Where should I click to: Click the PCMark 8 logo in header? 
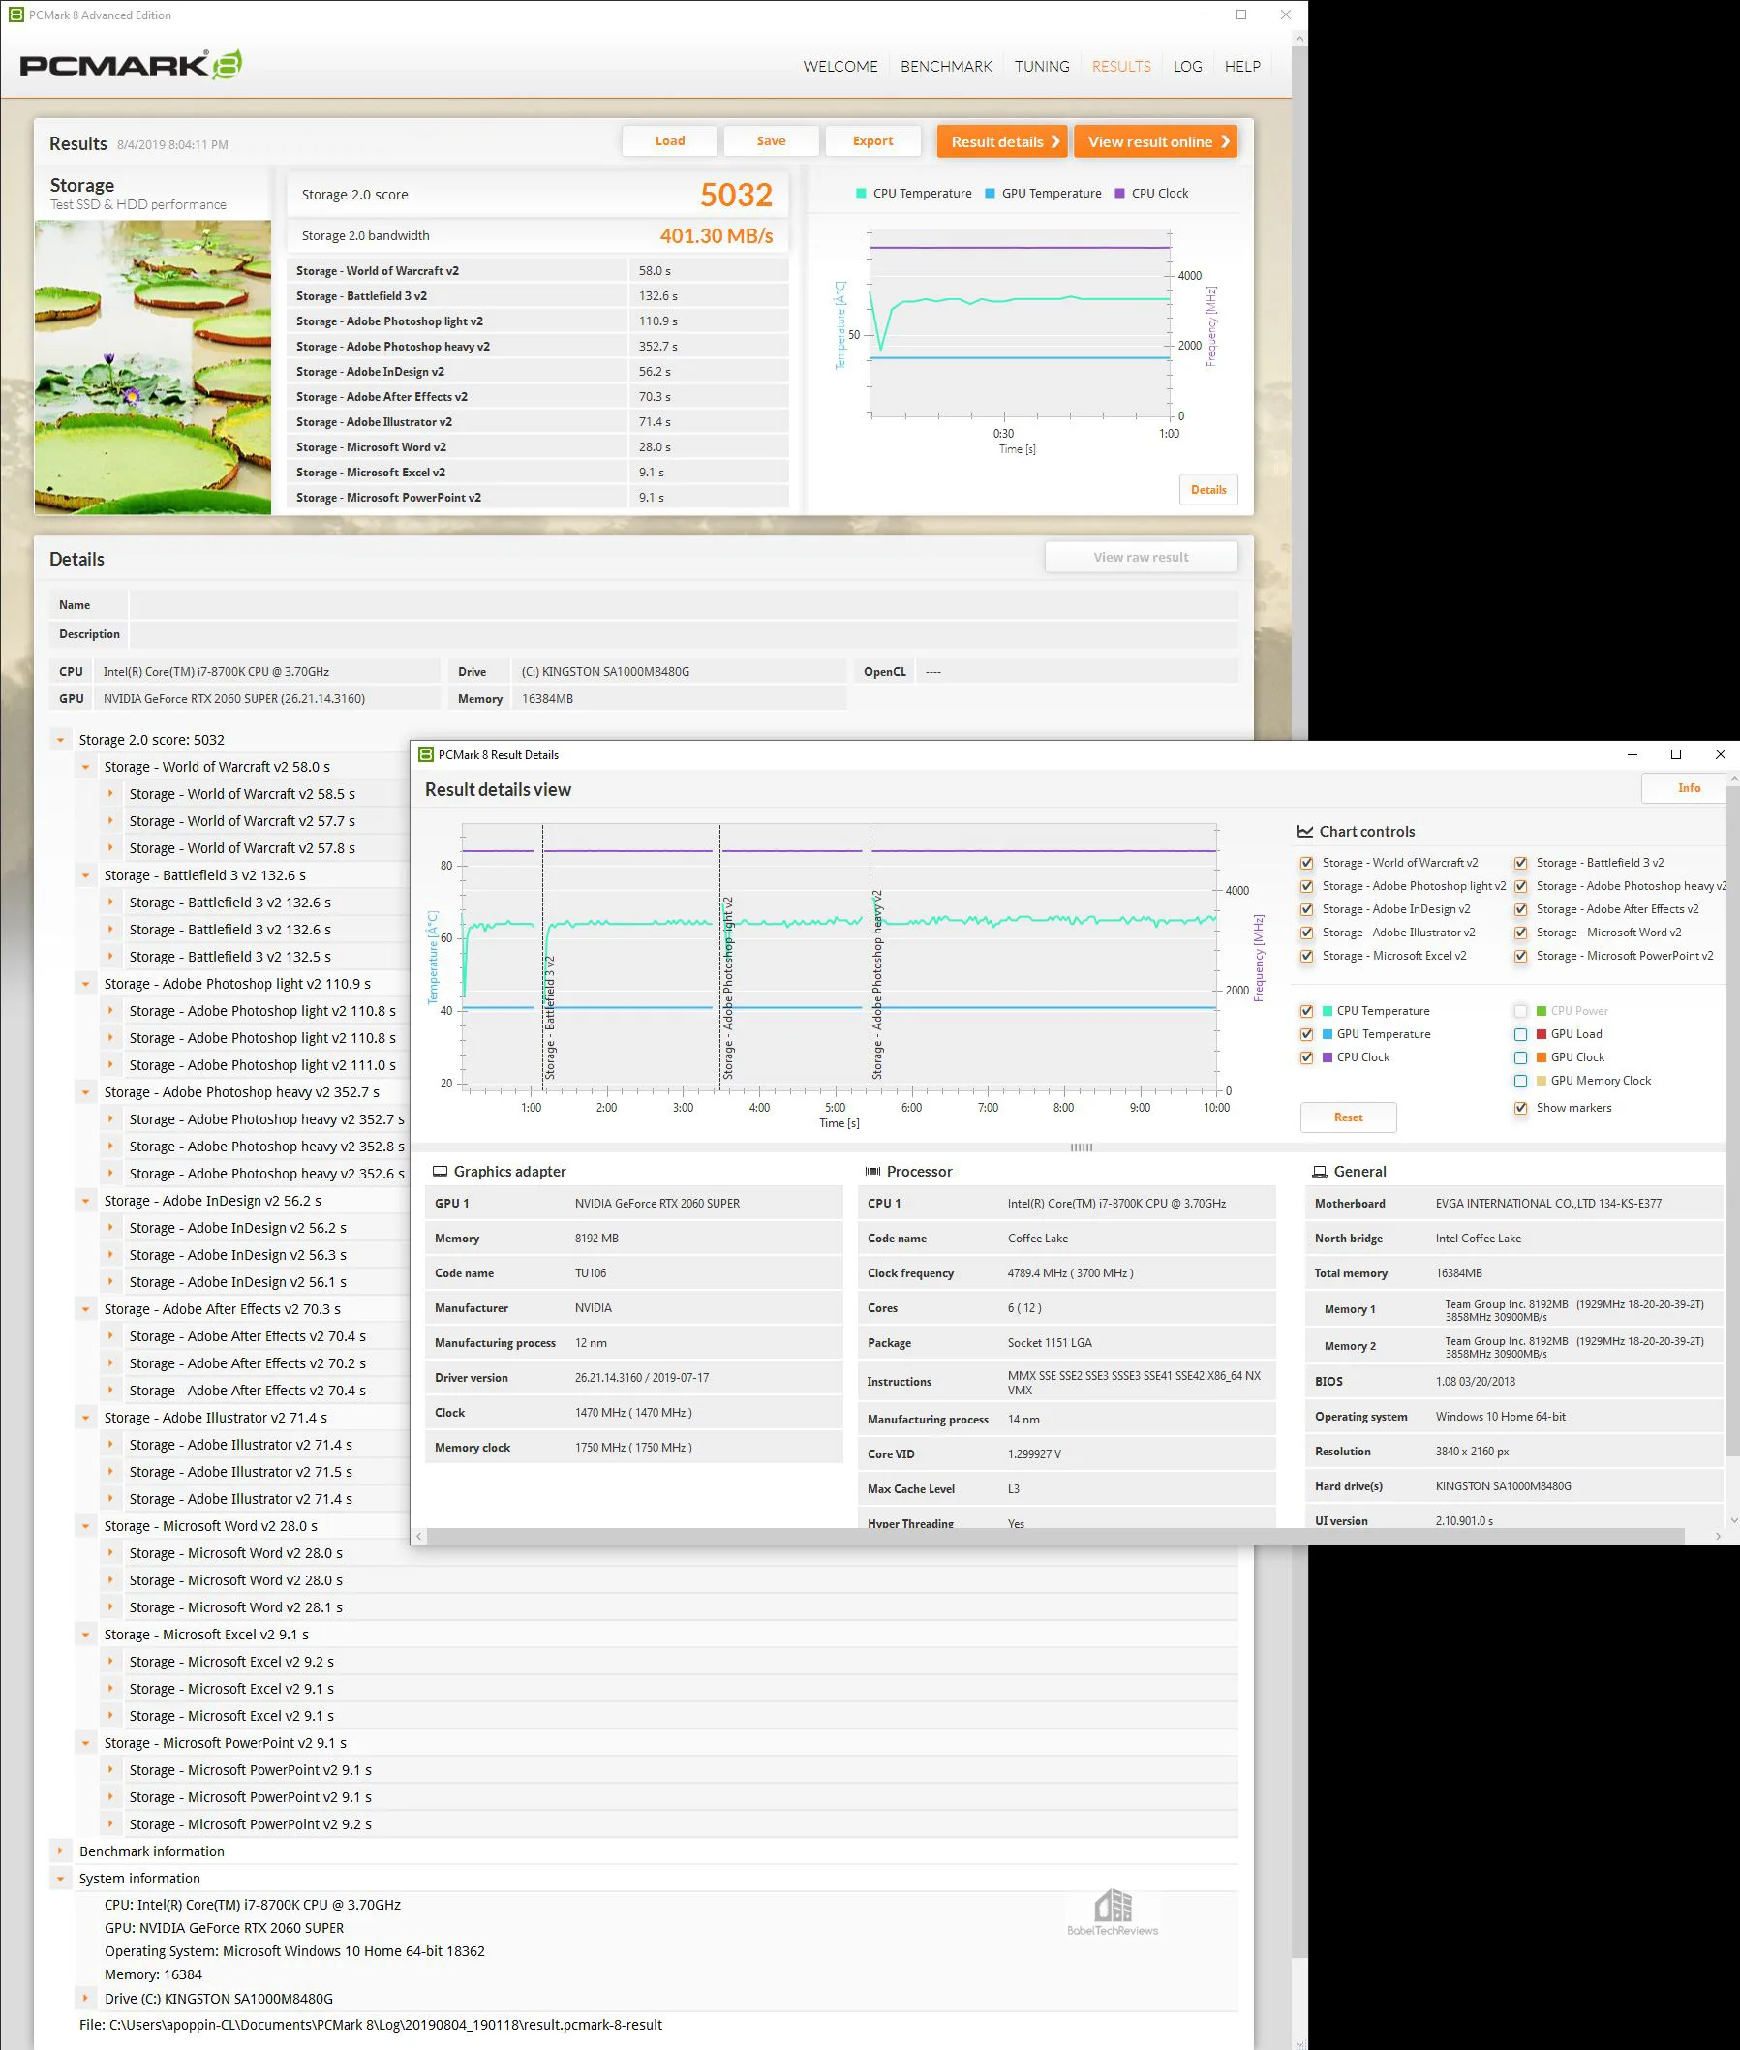tap(130, 65)
